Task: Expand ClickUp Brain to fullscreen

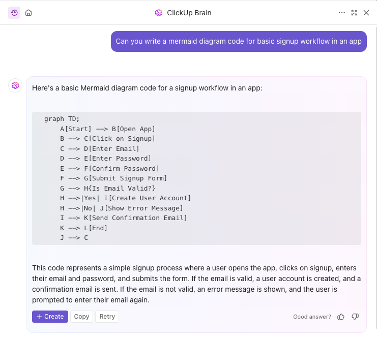Action: (354, 13)
